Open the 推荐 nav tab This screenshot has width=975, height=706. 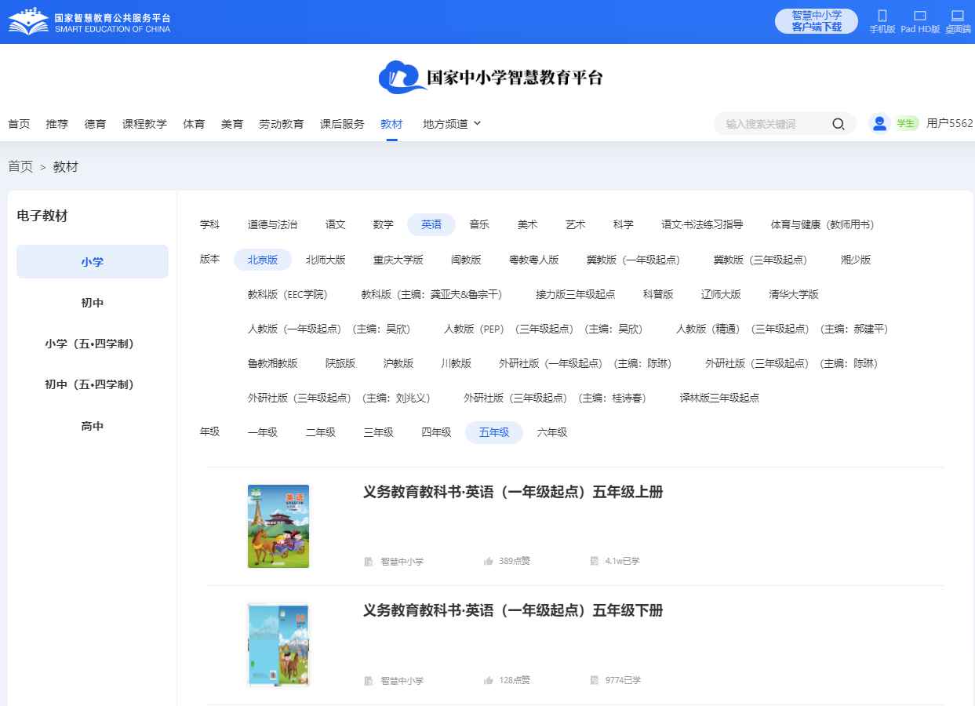pos(57,124)
